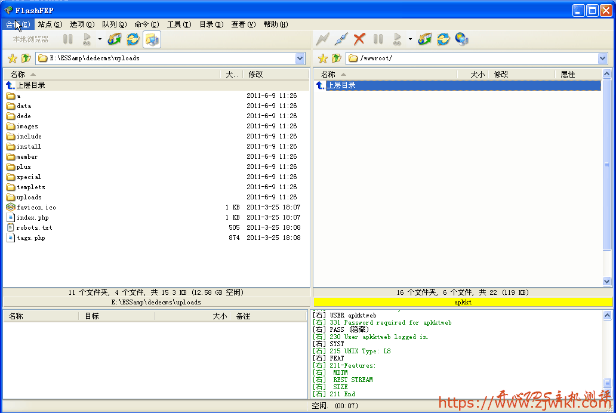Expand the local path dropdown
The height and width of the screenshot is (413, 616).
[x=300, y=58]
